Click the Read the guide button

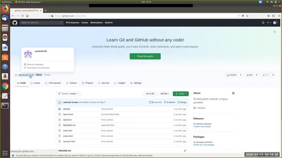[x=145, y=56]
